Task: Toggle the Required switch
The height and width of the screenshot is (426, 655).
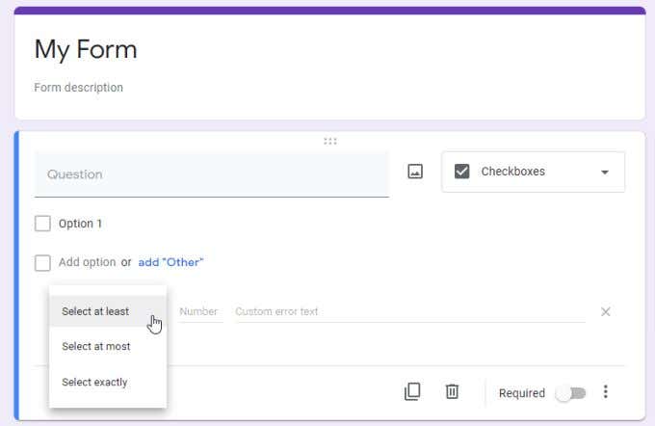Action: (571, 393)
